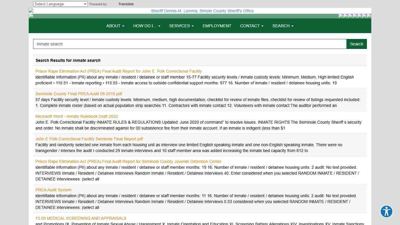This screenshot has height=225, width=400.
Task: Click the last icon in header icon row
Action: 369,16
